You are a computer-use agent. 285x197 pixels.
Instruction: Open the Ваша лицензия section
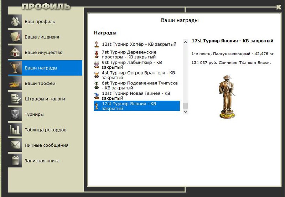coord(45,37)
